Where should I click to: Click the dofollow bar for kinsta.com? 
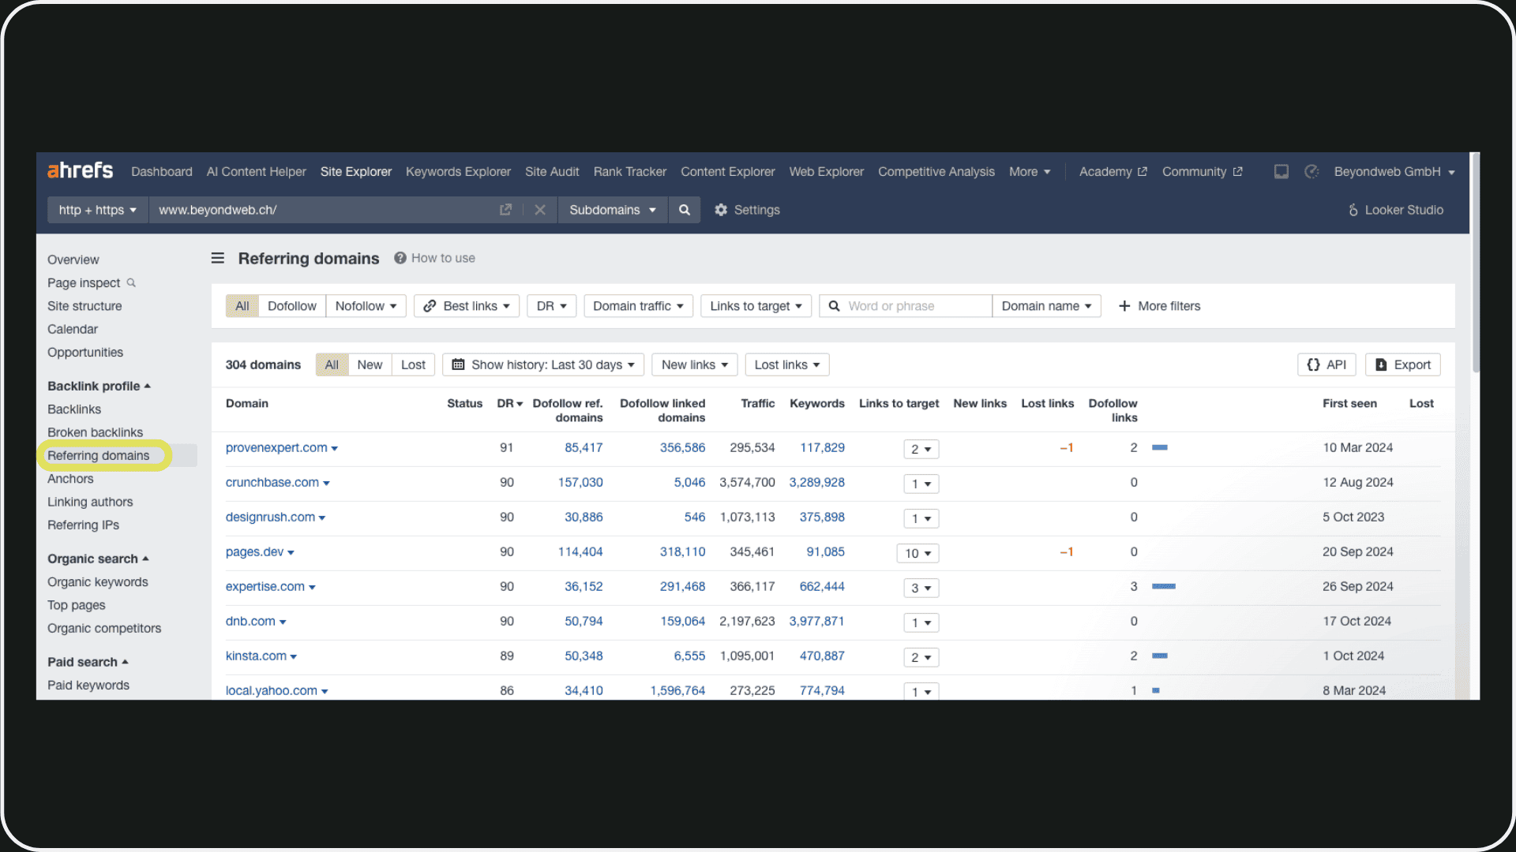(x=1160, y=656)
